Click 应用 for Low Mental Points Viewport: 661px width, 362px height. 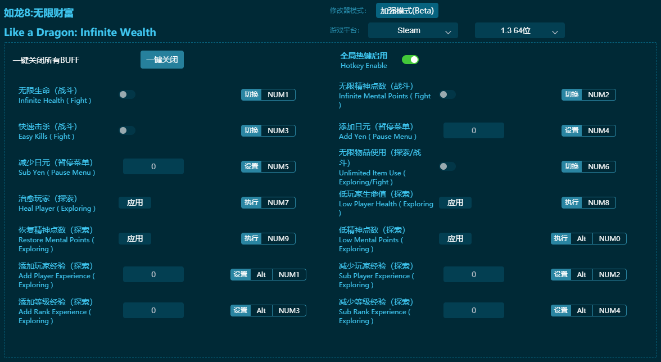point(455,238)
